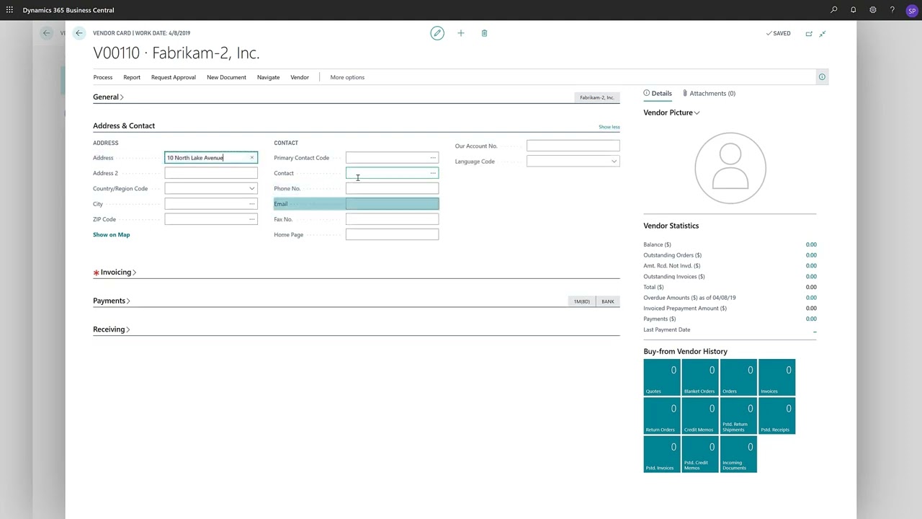The height and width of the screenshot is (519, 922).
Task: Click the edit pencil icon
Action: 437,33
